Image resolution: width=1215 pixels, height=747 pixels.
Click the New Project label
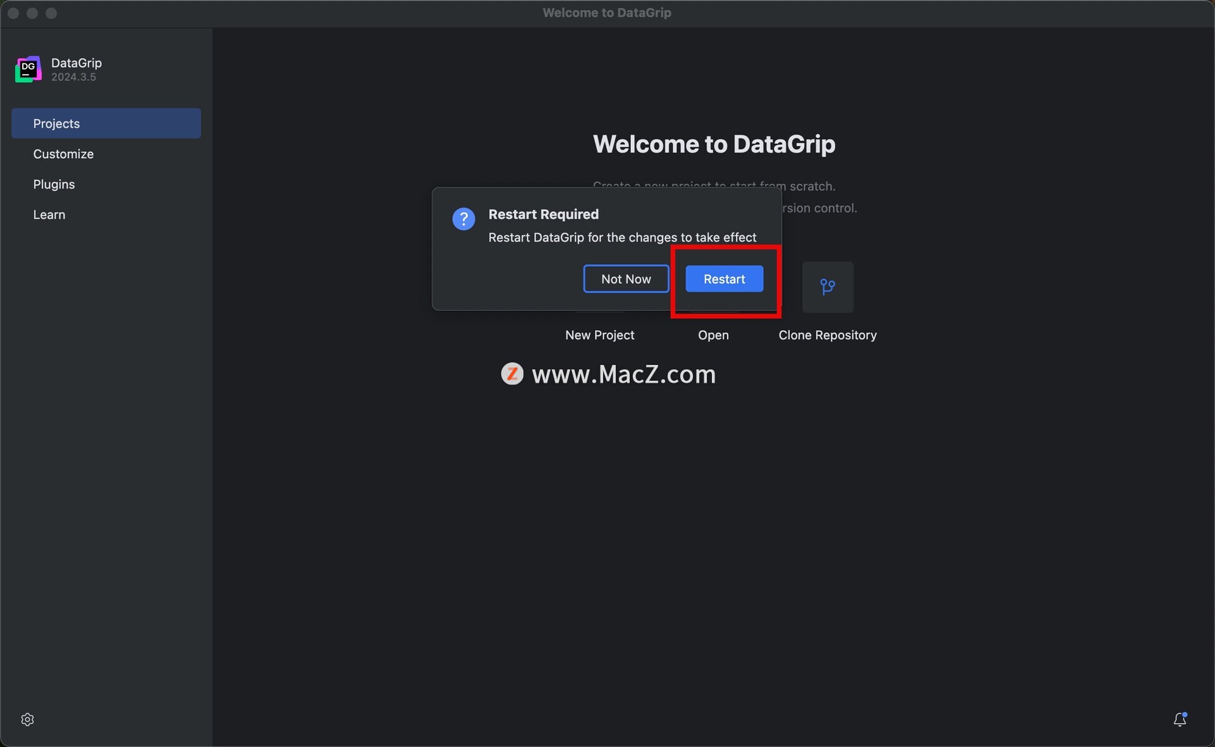click(x=599, y=335)
